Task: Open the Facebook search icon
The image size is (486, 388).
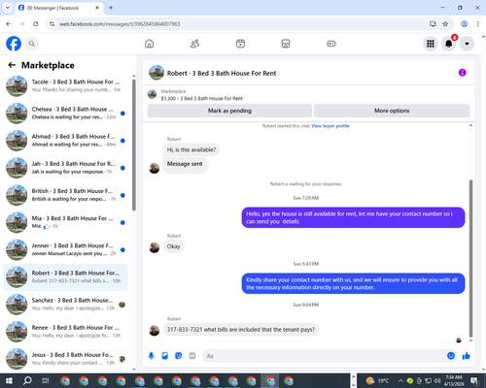Action: [32, 44]
